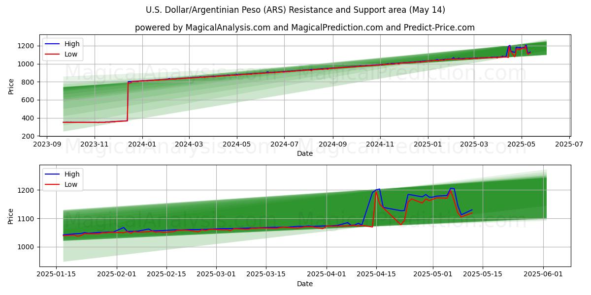The height and width of the screenshot is (295, 591).
Task: Click the 2024-09 tick label
Action: tap(332, 145)
